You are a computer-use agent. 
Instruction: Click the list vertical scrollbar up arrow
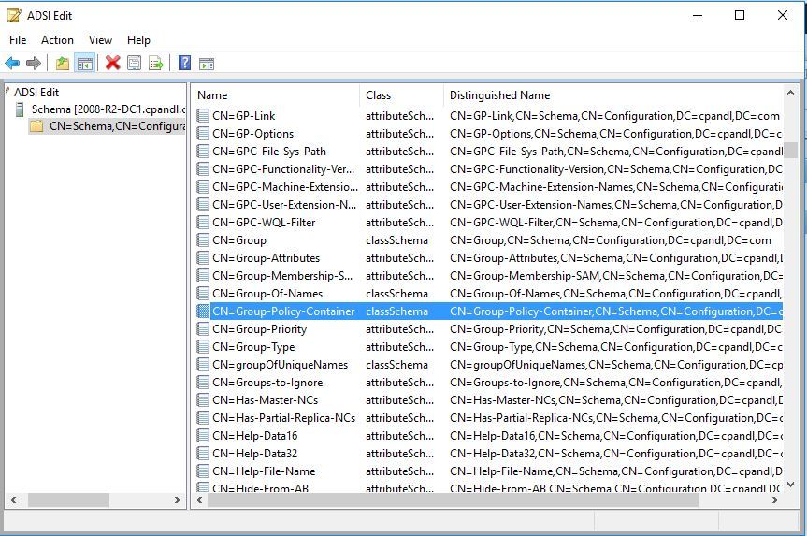coord(790,93)
